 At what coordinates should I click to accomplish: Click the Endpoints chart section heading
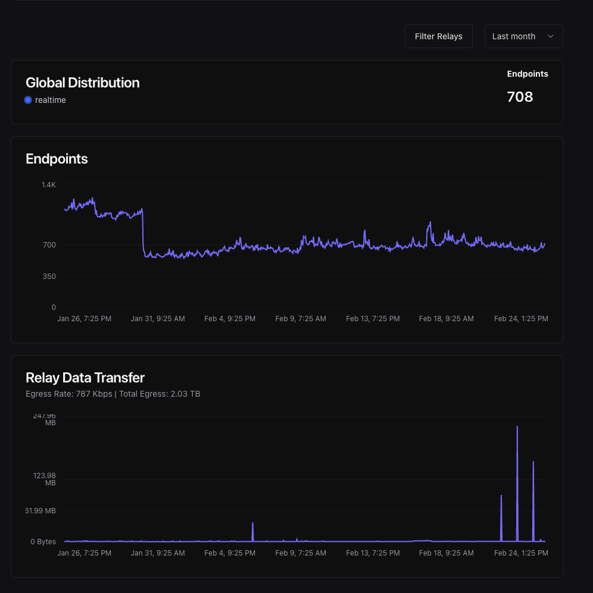pos(57,159)
